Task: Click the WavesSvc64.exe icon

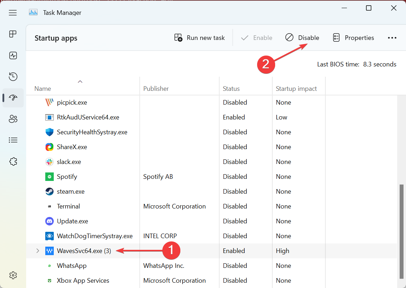Action: tap(50, 251)
